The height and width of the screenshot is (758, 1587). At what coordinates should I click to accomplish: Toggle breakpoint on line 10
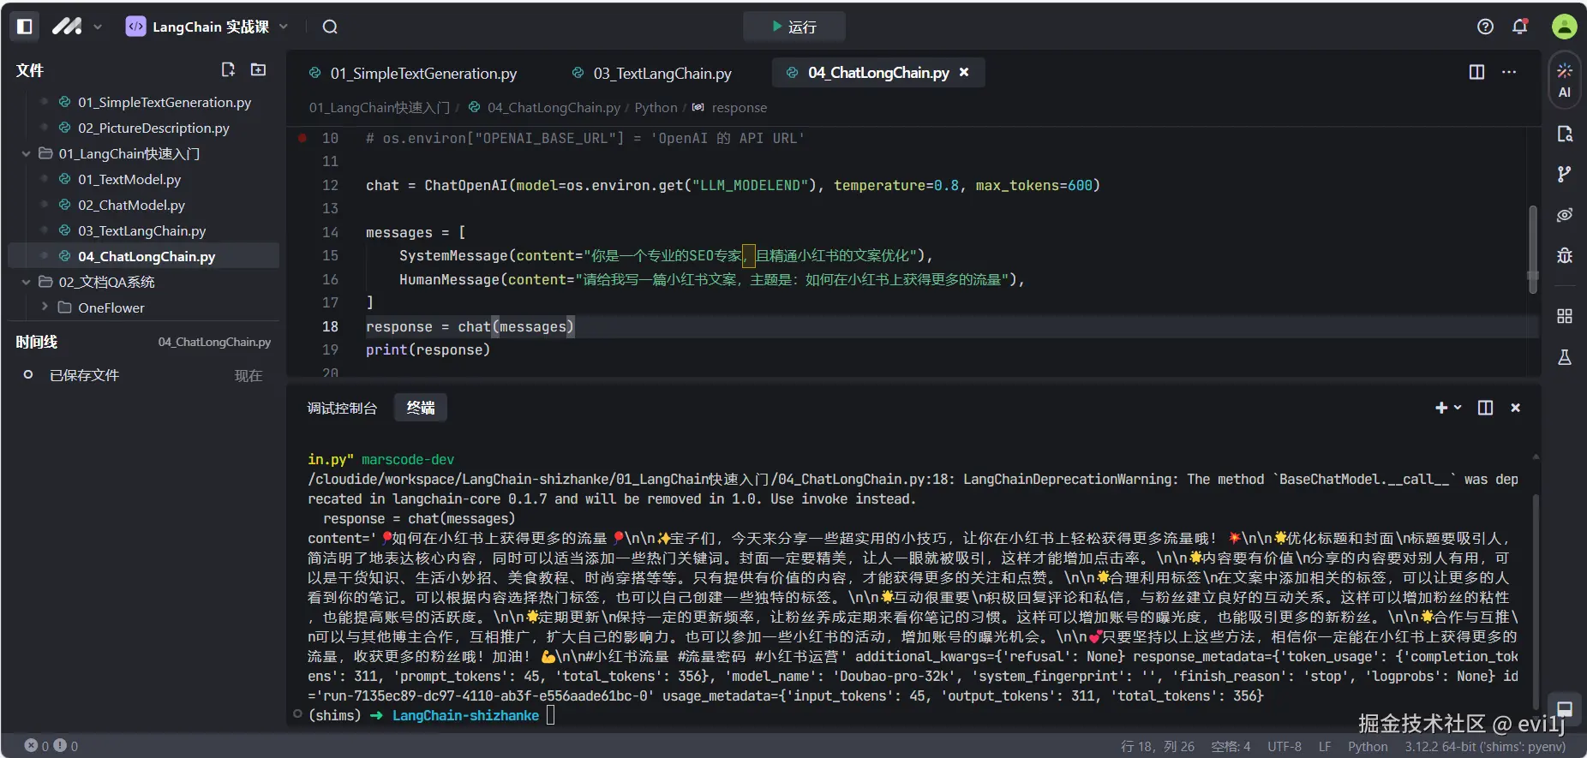[302, 138]
